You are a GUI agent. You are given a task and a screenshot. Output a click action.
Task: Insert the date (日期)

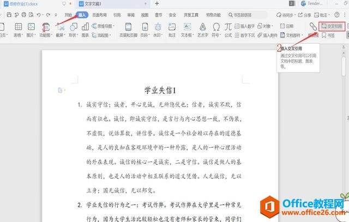tap(287, 26)
